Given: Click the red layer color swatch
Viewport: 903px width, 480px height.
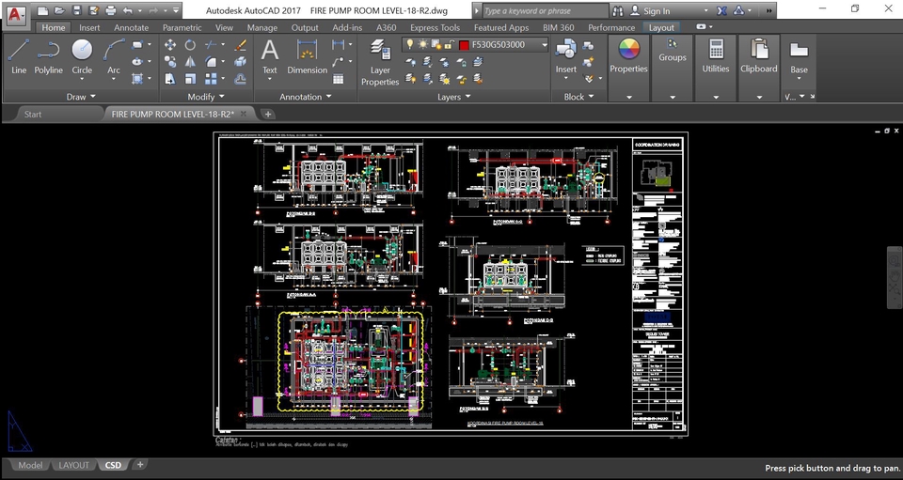Looking at the screenshot, I should [464, 45].
